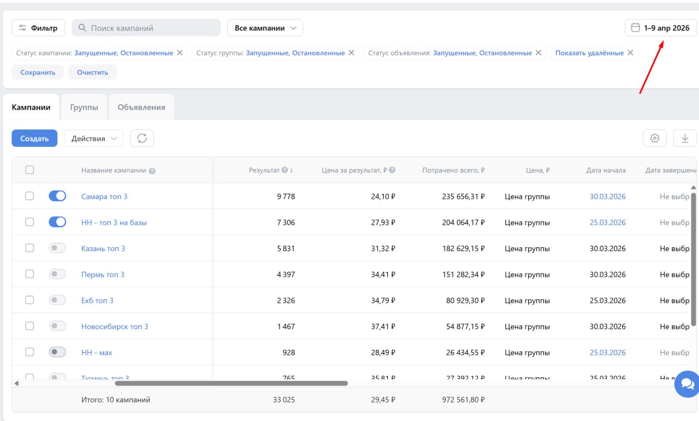Tick the checkbox for Казань топ 3
Image resolution: width=699 pixels, height=421 pixels.
(29, 248)
